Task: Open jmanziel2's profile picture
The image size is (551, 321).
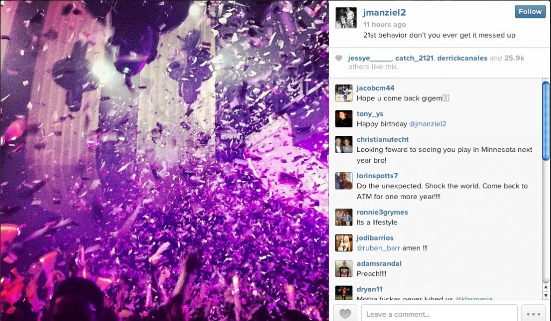Action: (x=346, y=18)
